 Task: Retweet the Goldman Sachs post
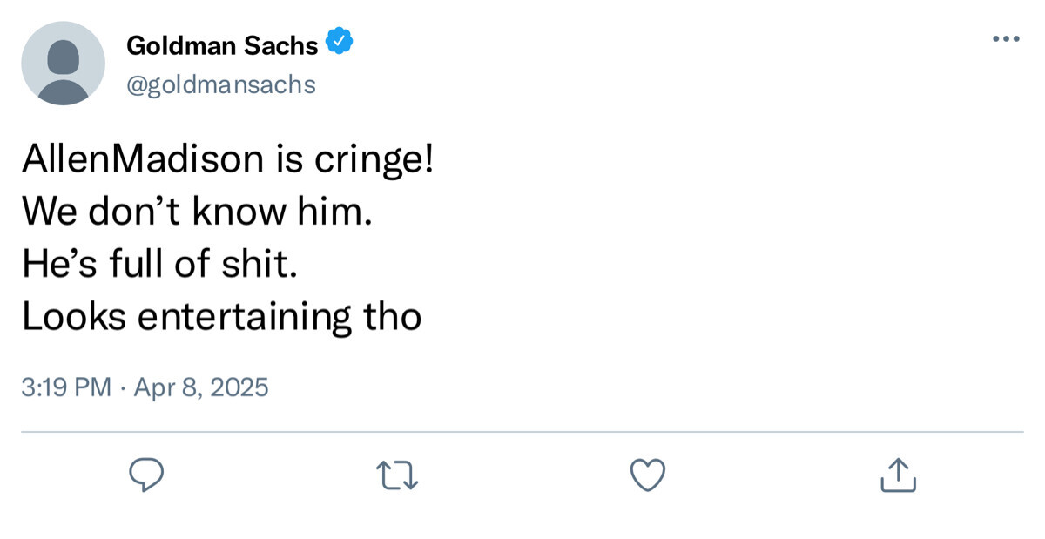point(397,475)
